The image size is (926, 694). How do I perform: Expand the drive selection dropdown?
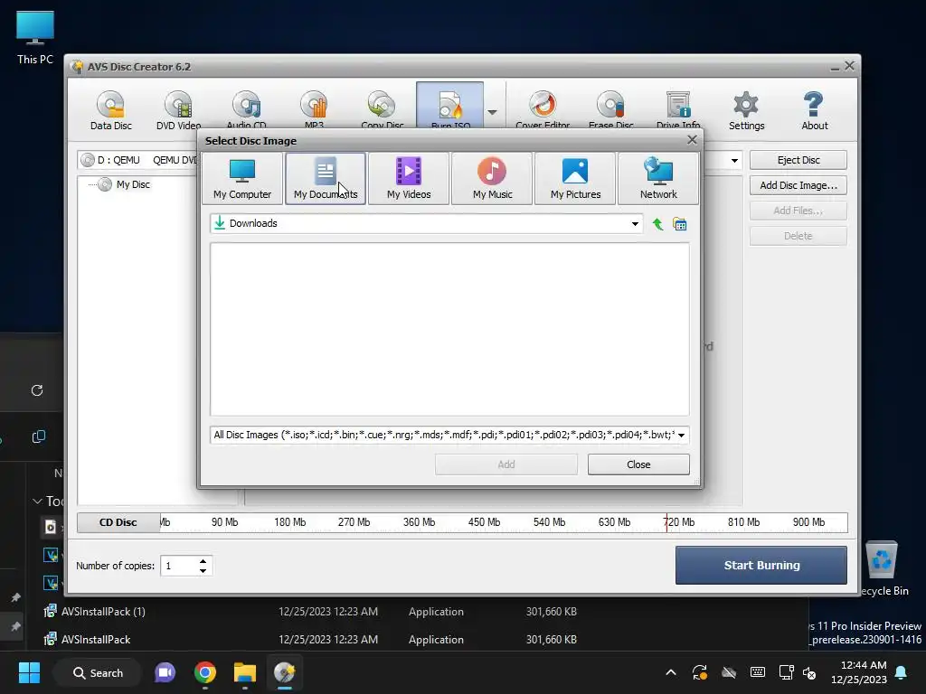pos(734,161)
